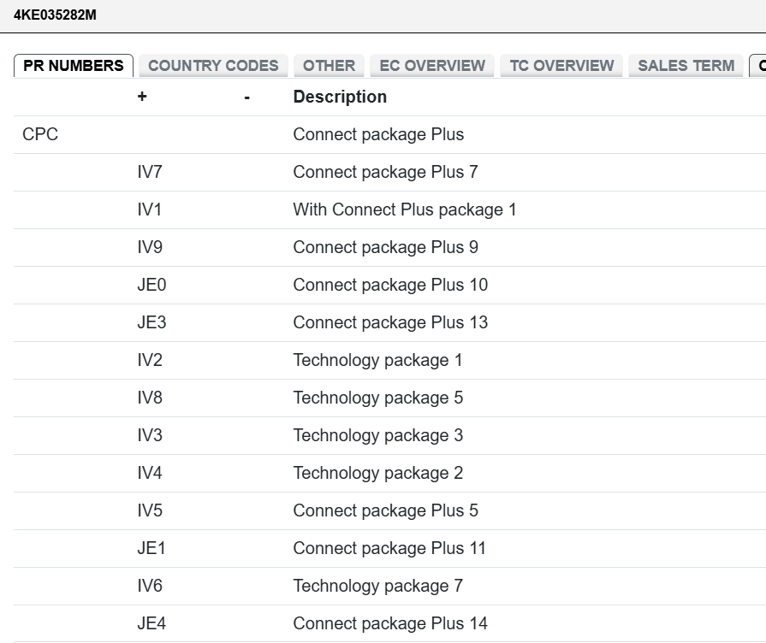This screenshot has width=766, height=643.
Task: Click 'Connect package Plus 10' description
Action: pyautogui.click(x=390, y=285)
